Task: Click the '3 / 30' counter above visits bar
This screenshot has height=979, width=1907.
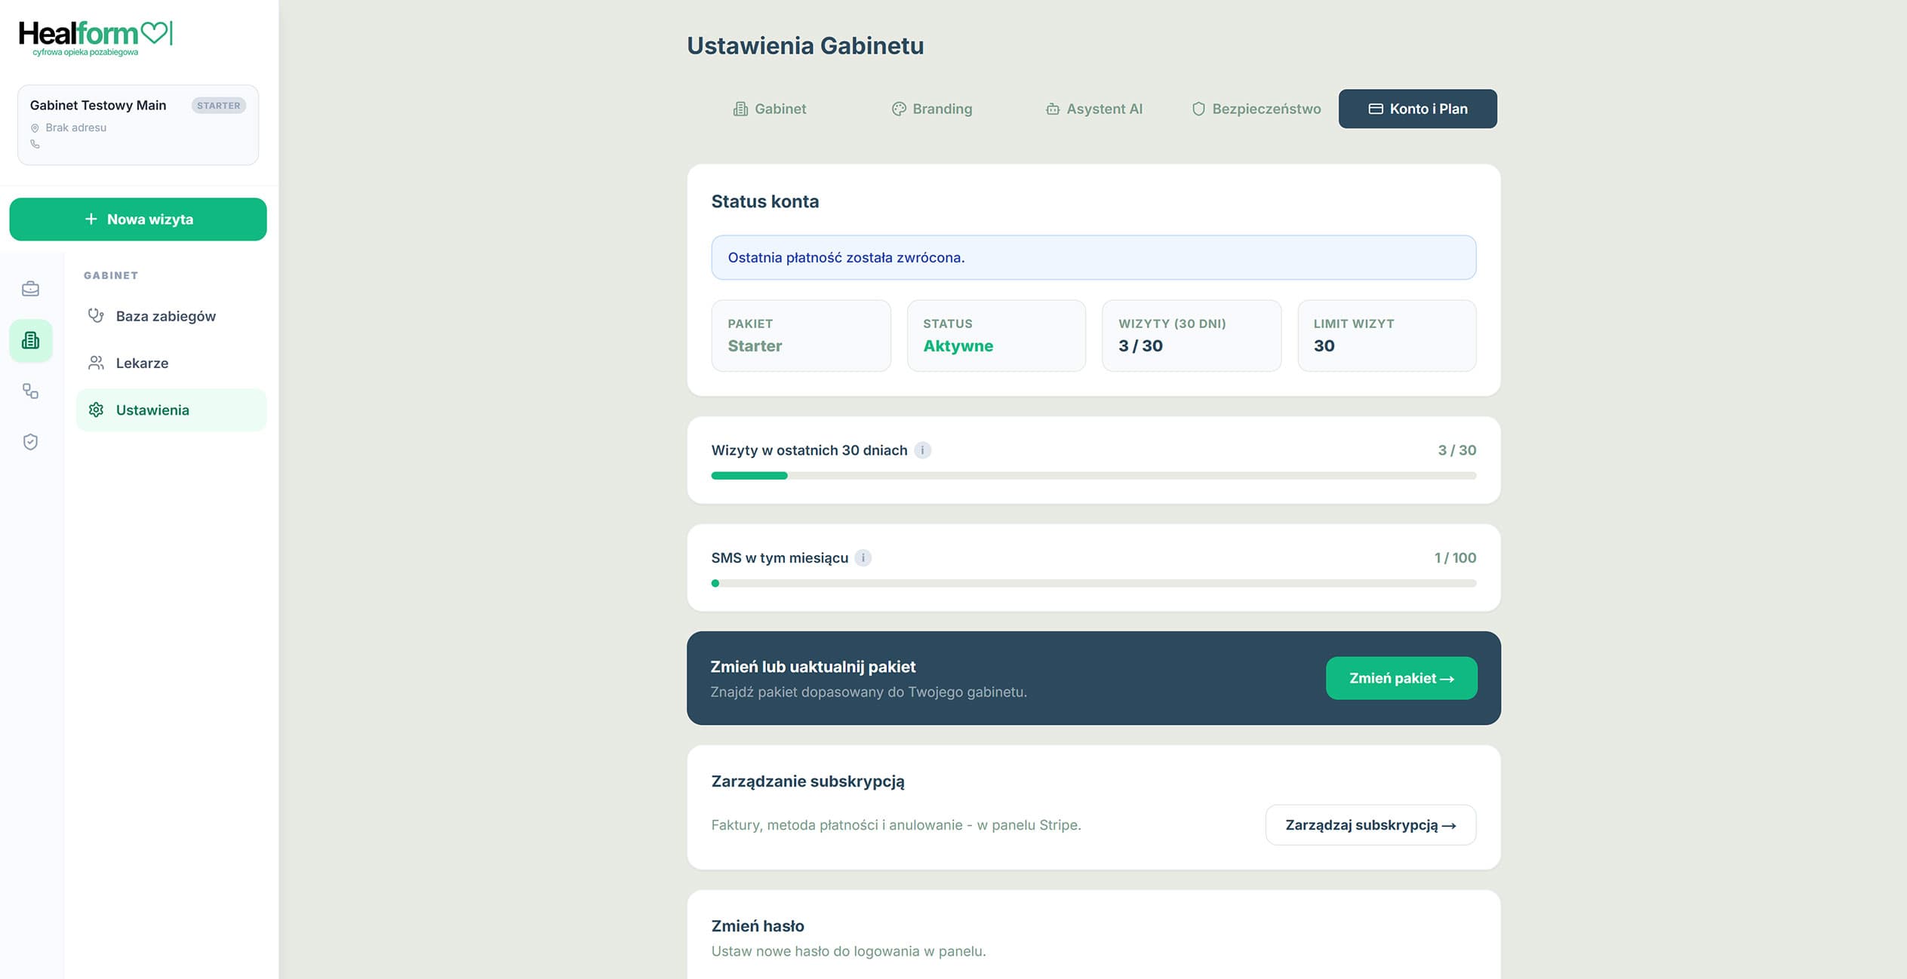Action: (1457, 450)
